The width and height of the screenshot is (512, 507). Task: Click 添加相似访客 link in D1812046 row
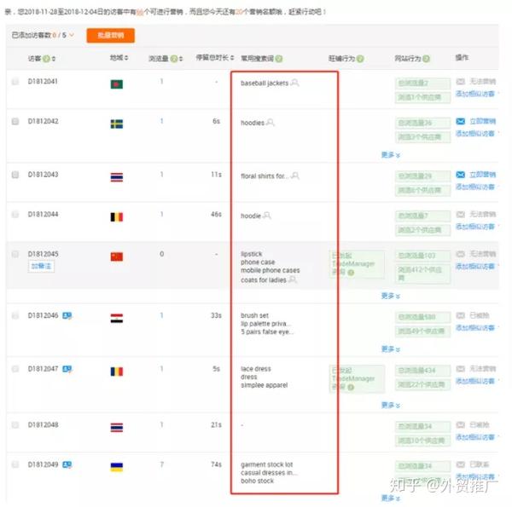click(x=475, y=328)
